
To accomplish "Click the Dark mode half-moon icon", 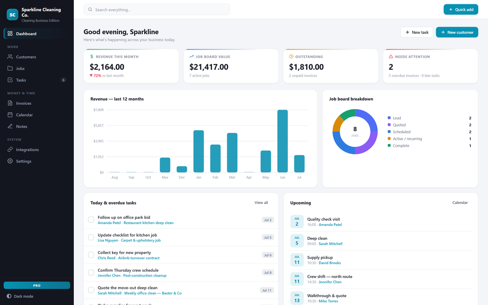I will point(9,296).
